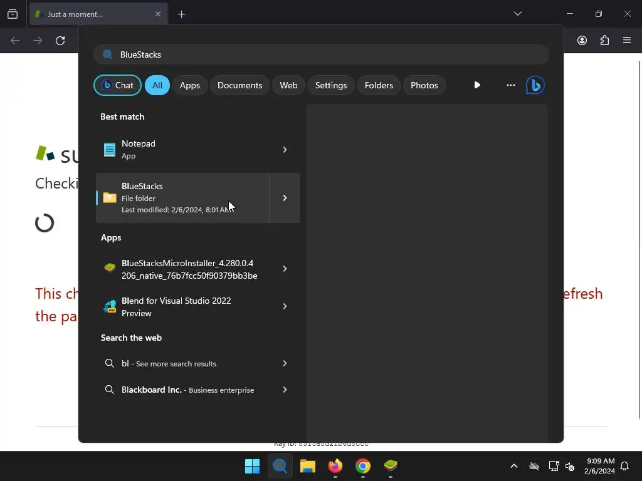
Task: Click the BlueStacksMicroInstaller app icon
Action: point(109,268)
